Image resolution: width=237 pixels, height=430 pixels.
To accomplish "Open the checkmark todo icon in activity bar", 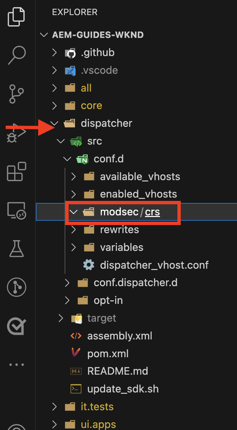I will [16, 326].
